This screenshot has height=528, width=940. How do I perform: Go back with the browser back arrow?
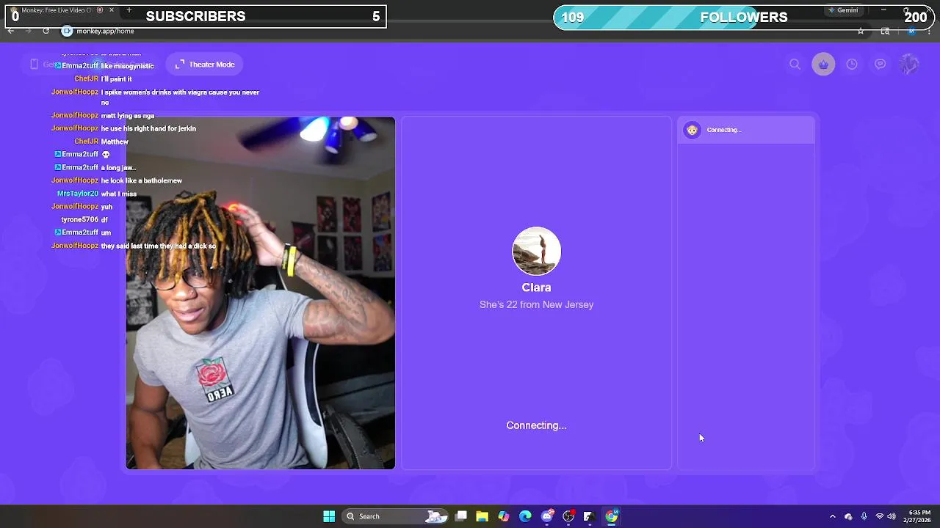[11, 31]
